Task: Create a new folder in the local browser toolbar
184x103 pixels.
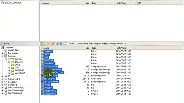Action: [x=45, y=43]
